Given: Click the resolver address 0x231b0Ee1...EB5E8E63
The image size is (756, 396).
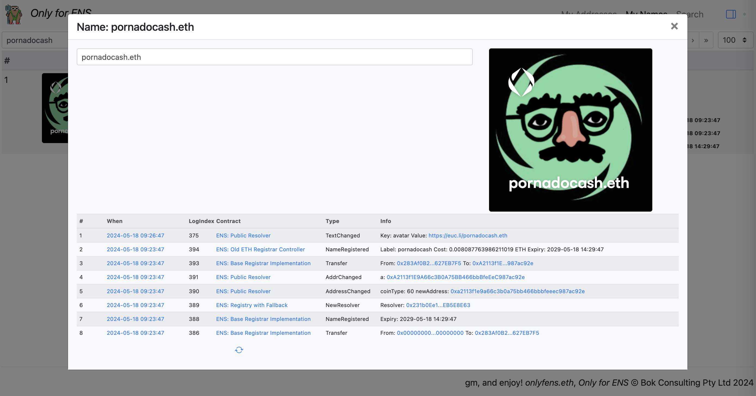Looking at the screenshot, I should pyautogui.click(x=438, y=305).
